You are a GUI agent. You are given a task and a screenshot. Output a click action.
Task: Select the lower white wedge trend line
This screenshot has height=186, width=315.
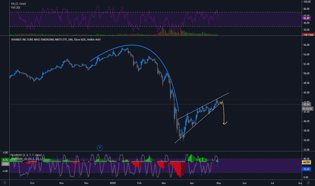[x=199, y=122]
